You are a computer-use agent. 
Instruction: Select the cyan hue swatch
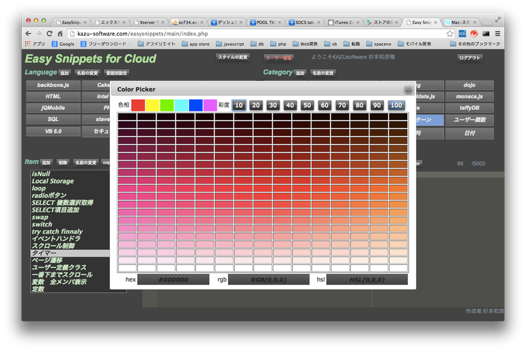click(x=181, y=105)
